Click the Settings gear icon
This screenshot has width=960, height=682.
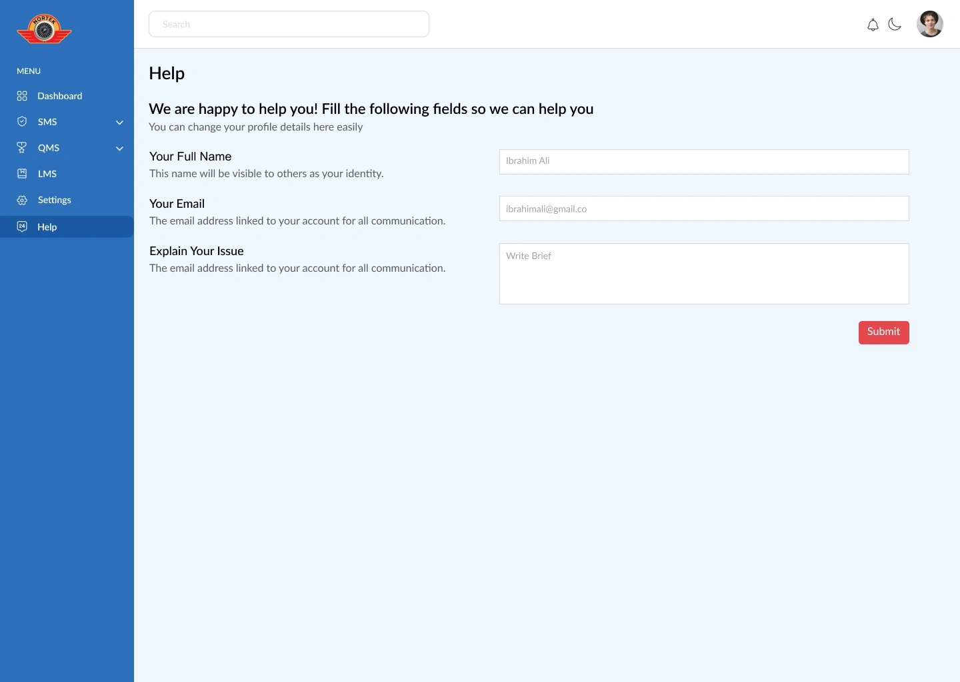click(22, 200)
